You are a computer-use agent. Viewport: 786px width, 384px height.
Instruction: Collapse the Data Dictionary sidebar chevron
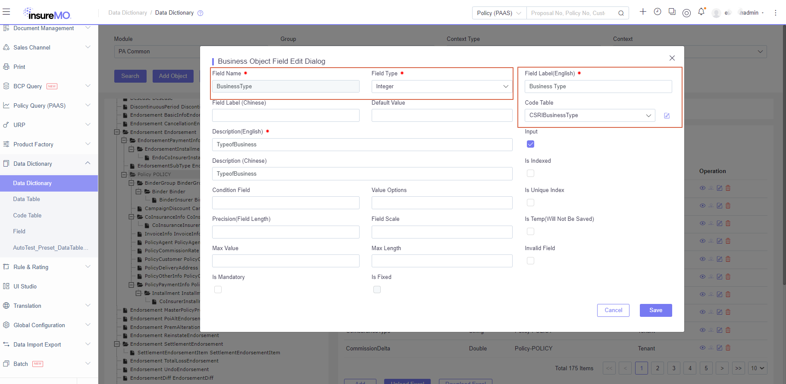click(88, 163)
